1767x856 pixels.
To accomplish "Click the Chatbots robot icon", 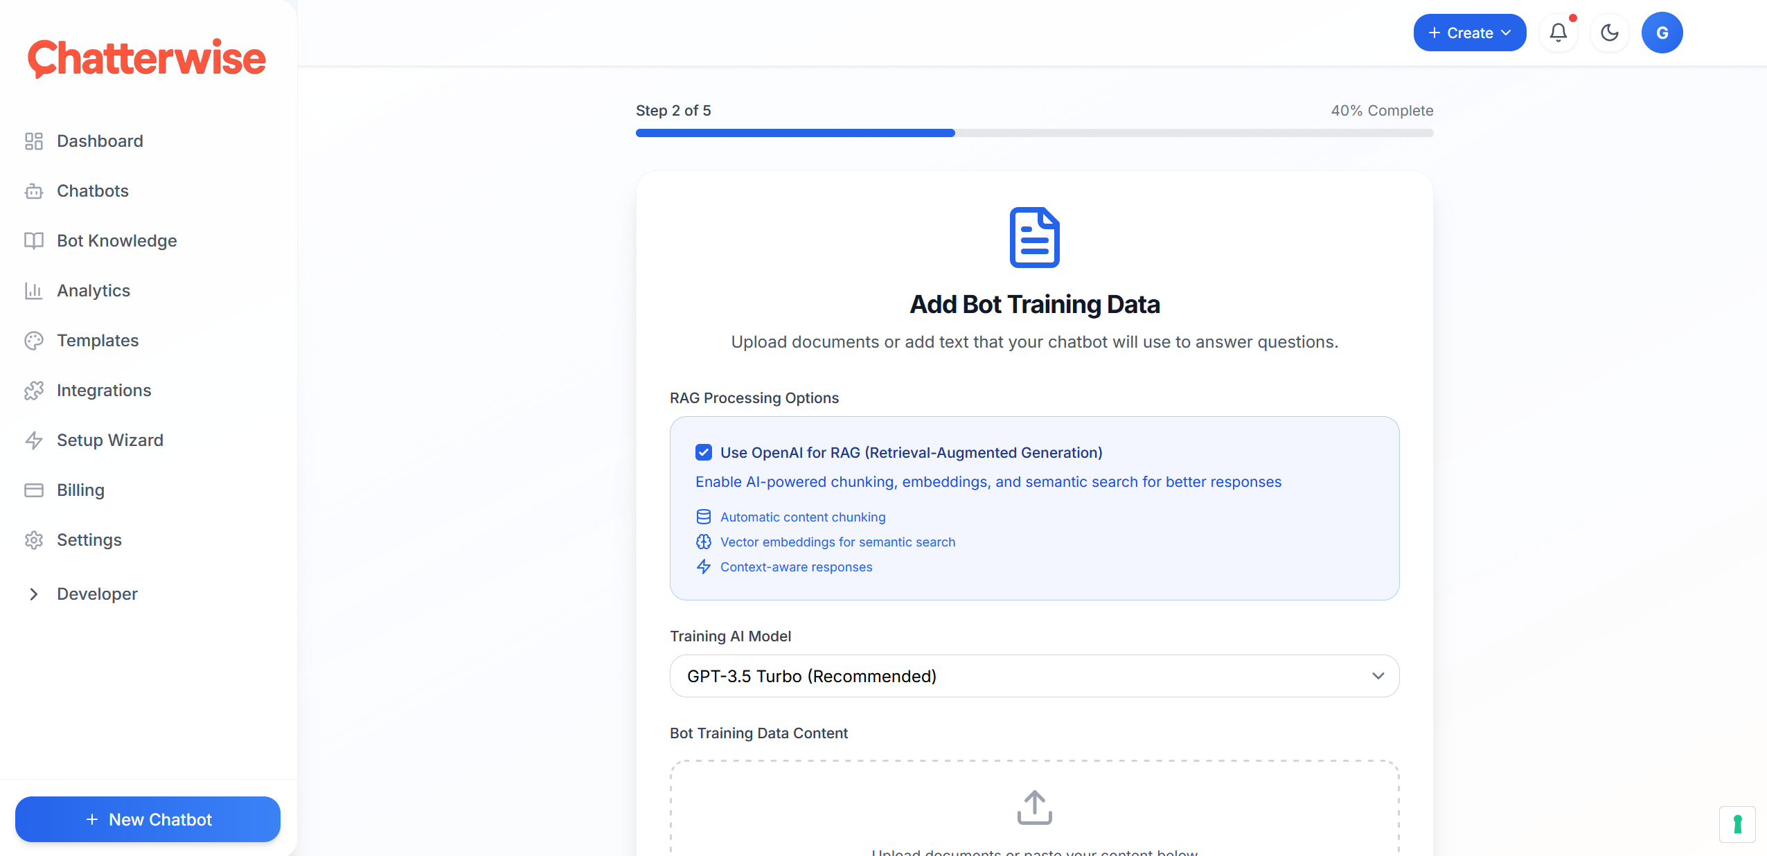I will (x=34, y=191).
